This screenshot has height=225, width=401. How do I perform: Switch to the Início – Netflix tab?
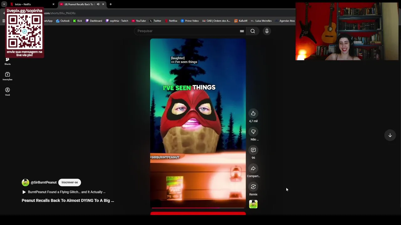(31, 4)
